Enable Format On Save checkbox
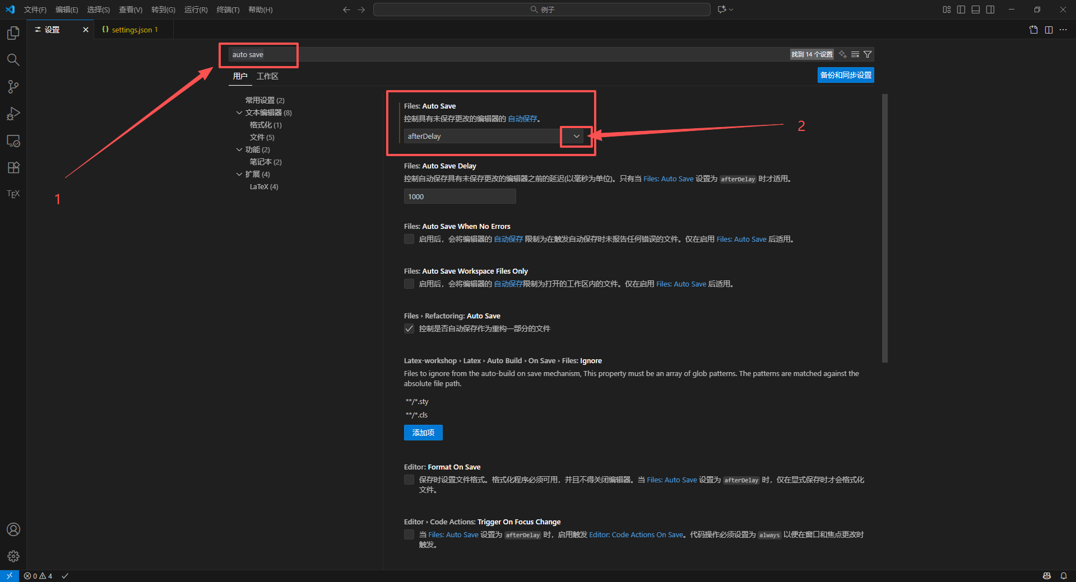Screen dimensions: 1076x582 pos(409,480)
